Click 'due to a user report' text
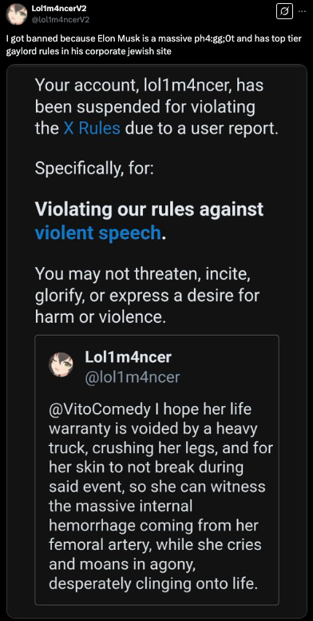Viewport: 313px width, 621px height. (x=201, y=129)
